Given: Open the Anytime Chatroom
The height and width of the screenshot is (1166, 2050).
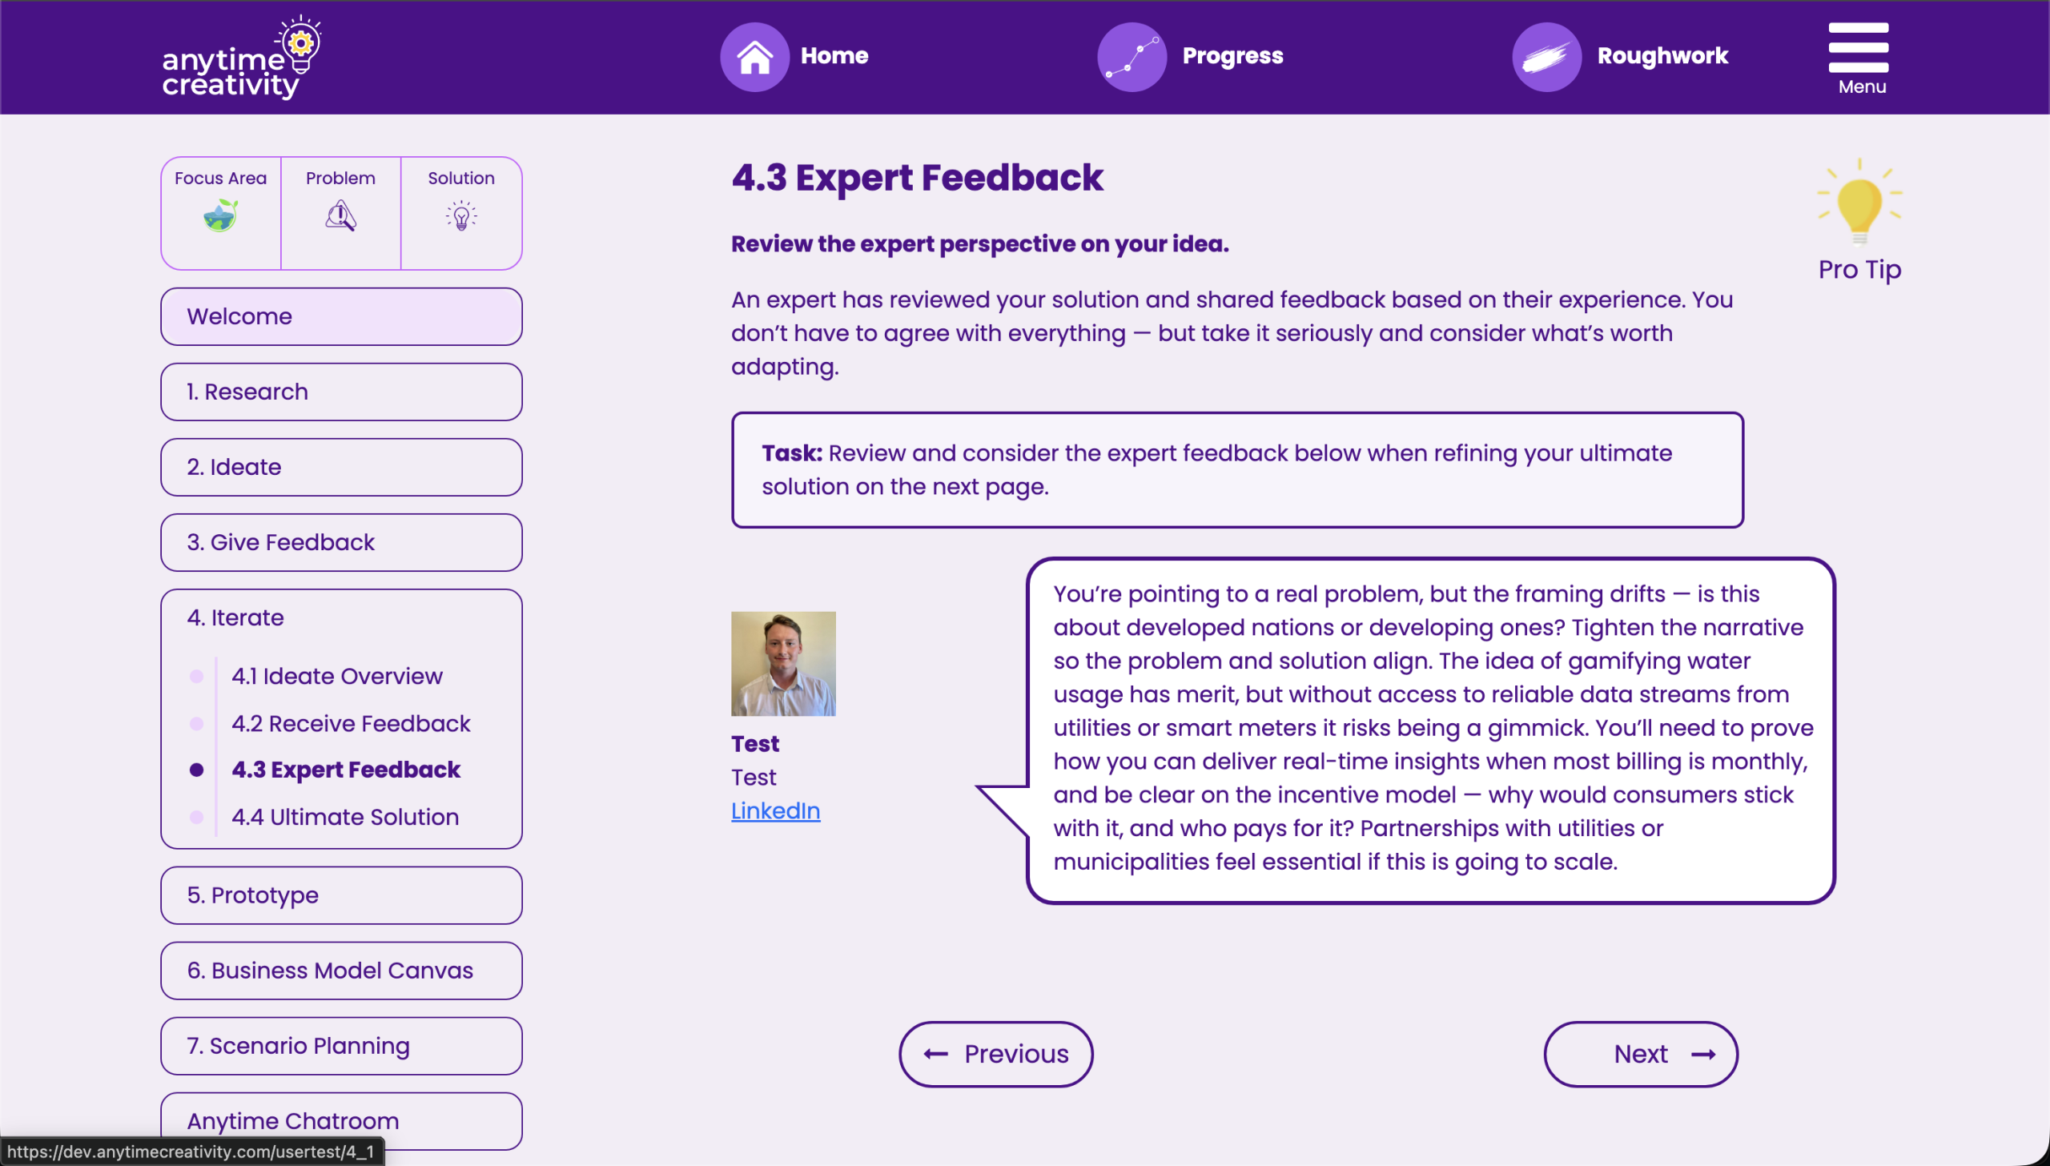Looking at the screenshot, I should coord(341,1120).
